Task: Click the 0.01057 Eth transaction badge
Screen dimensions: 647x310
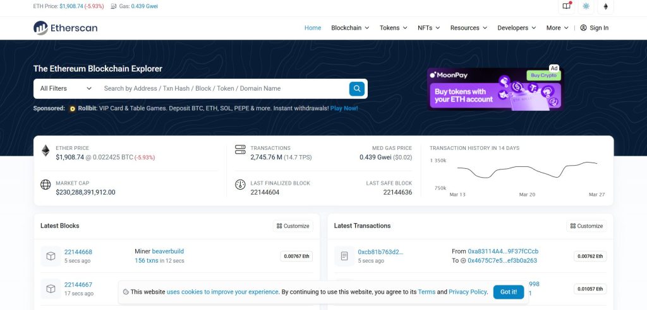Action: click(590, 289)
